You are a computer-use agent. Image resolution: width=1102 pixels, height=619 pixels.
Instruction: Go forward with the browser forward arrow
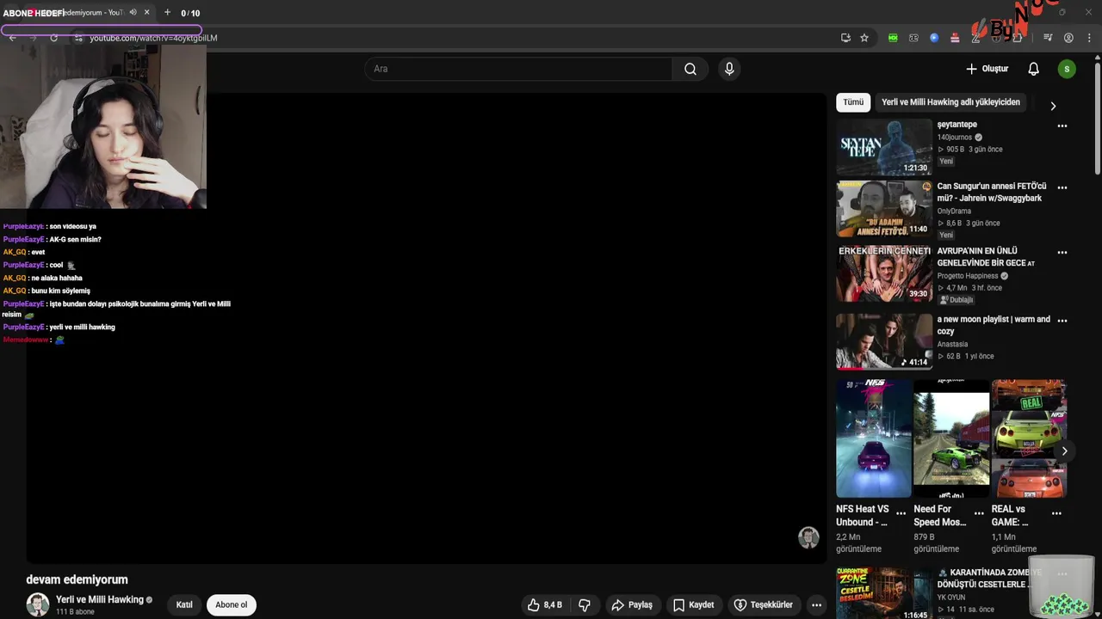pyautogui.click(x=33, y=38)
